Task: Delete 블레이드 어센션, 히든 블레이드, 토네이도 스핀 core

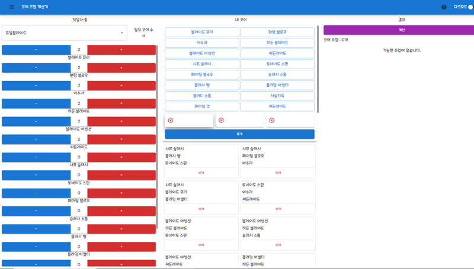Action: (201, 245)
